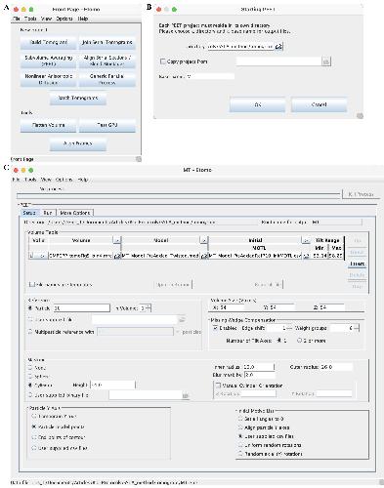
Task: Switch to the Run tab
Action: click(x=48, y=213)
